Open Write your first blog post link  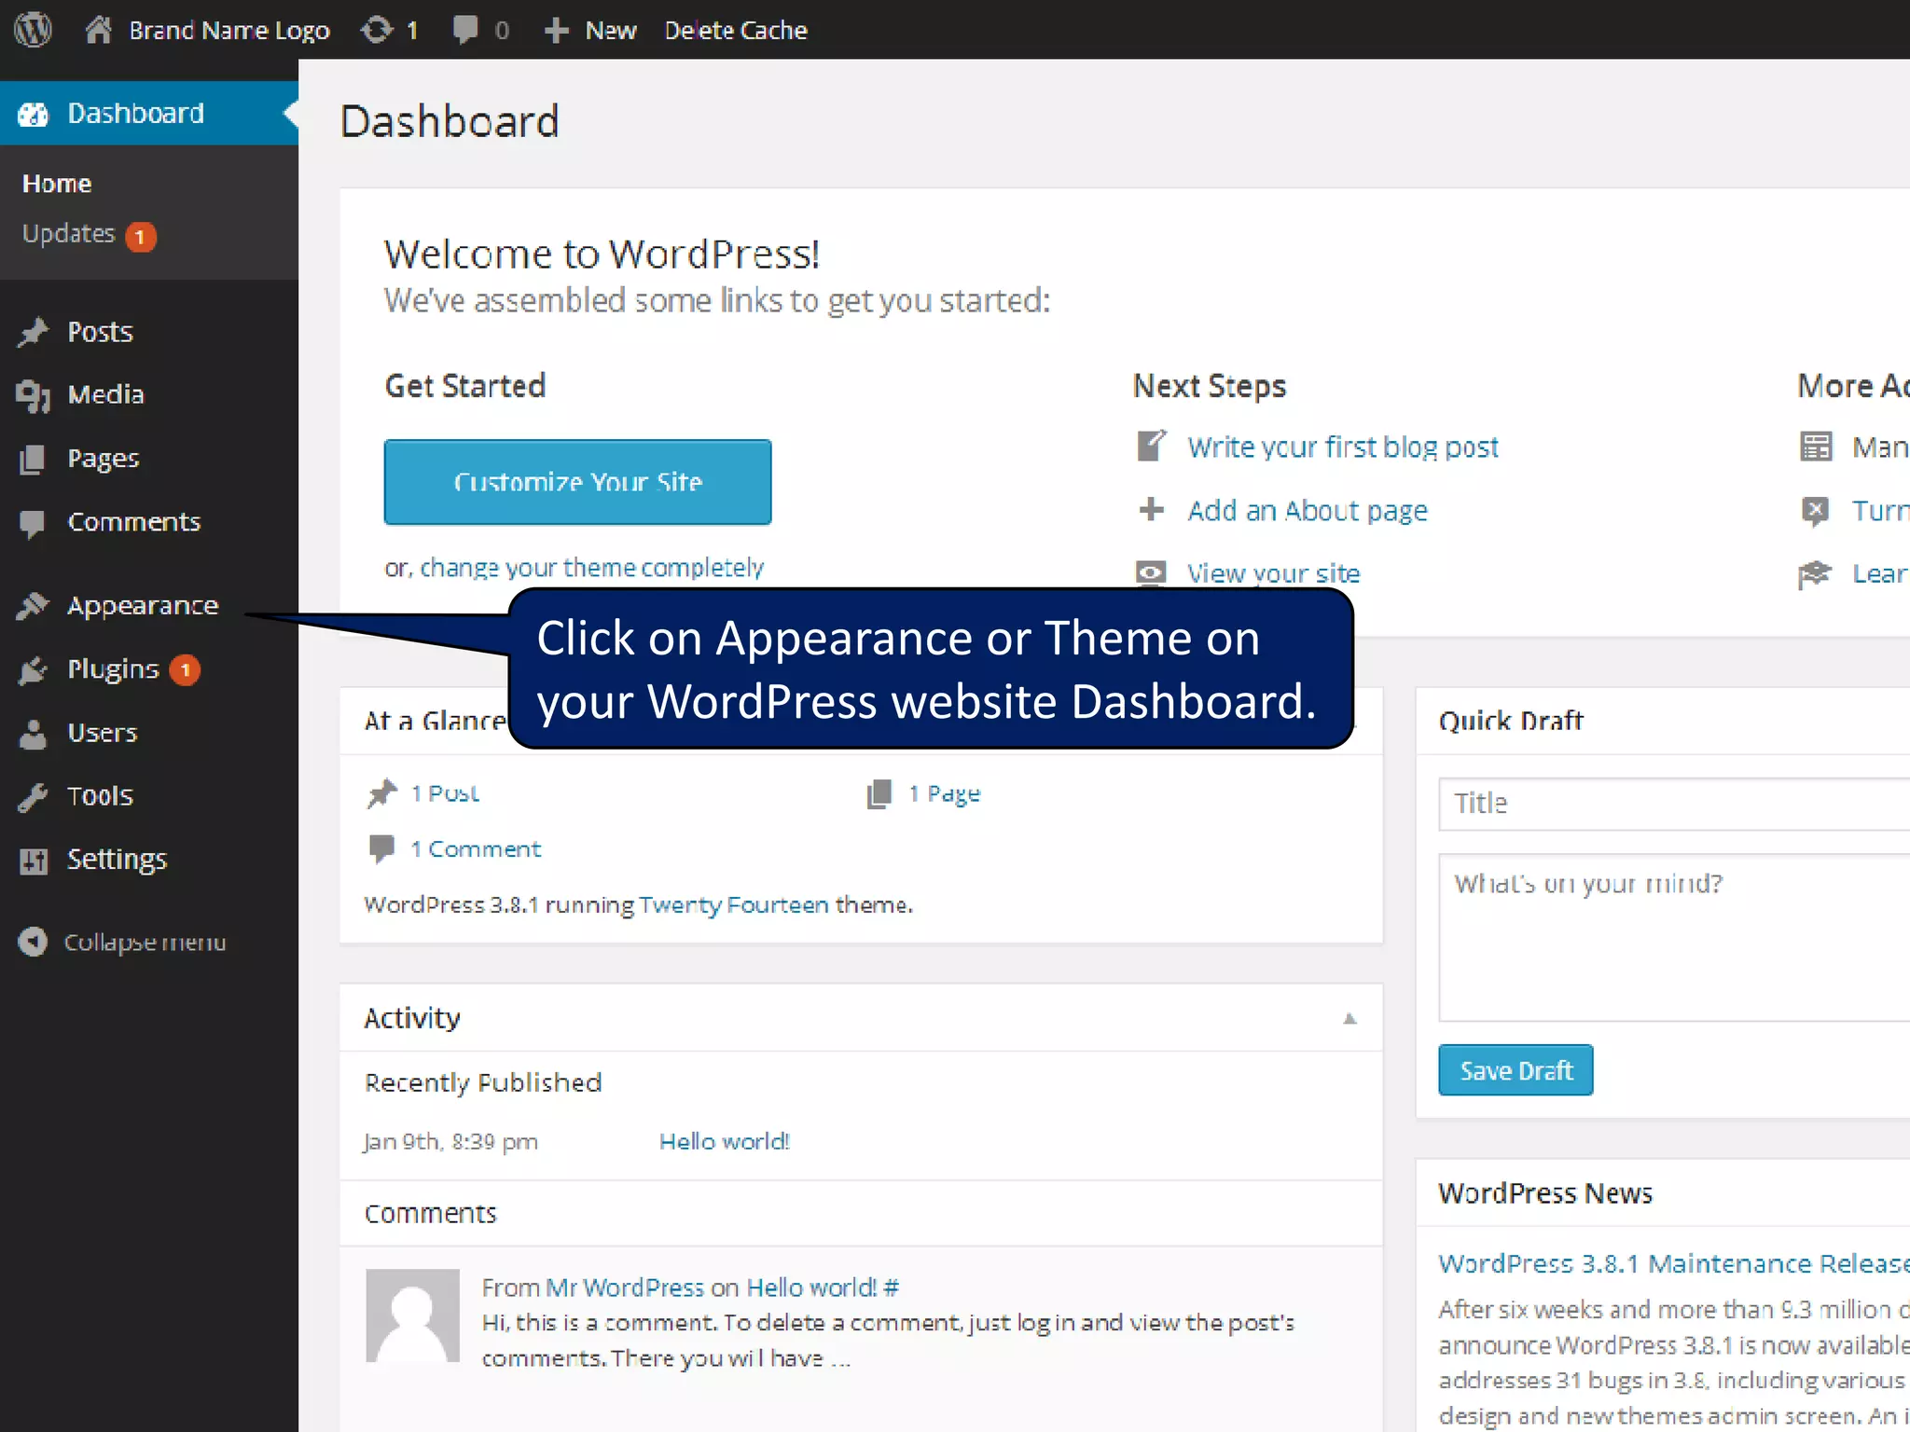(1343, 447)
